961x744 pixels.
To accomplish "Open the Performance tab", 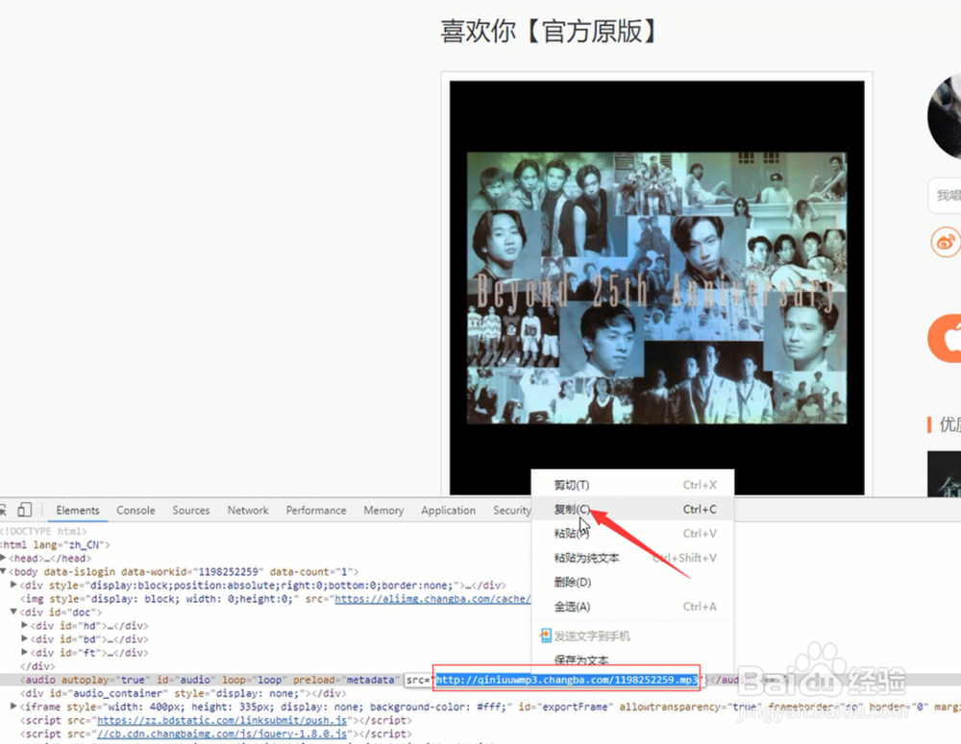I will (x=315, y=510).
